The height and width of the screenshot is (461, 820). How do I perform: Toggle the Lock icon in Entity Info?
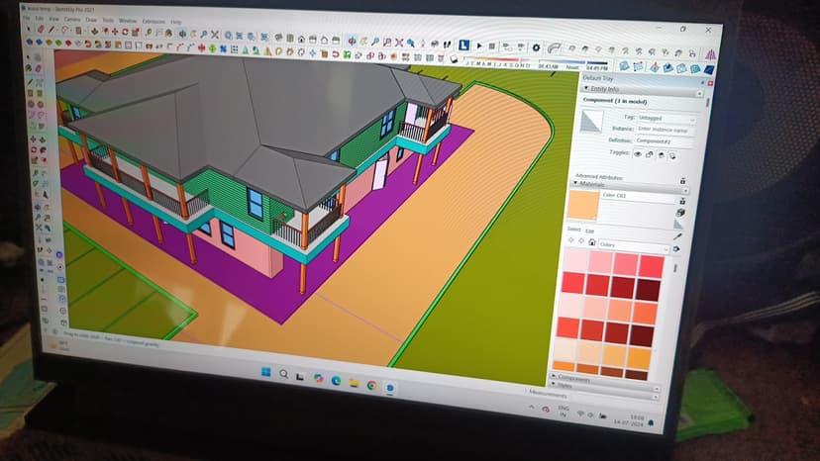point(650,154)
